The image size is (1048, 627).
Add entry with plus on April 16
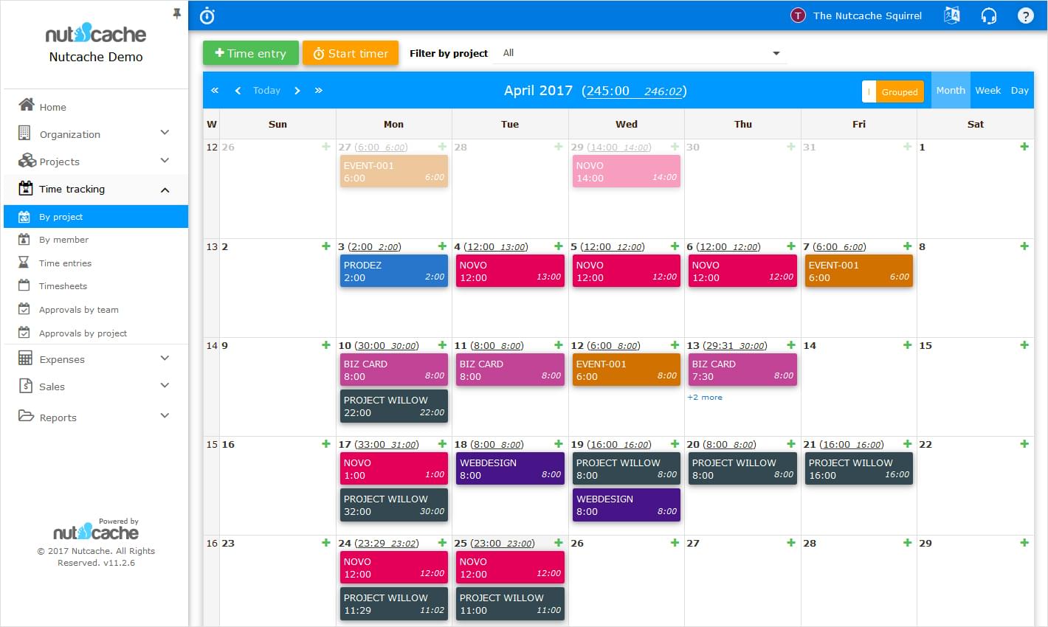(x=326, y=444)
